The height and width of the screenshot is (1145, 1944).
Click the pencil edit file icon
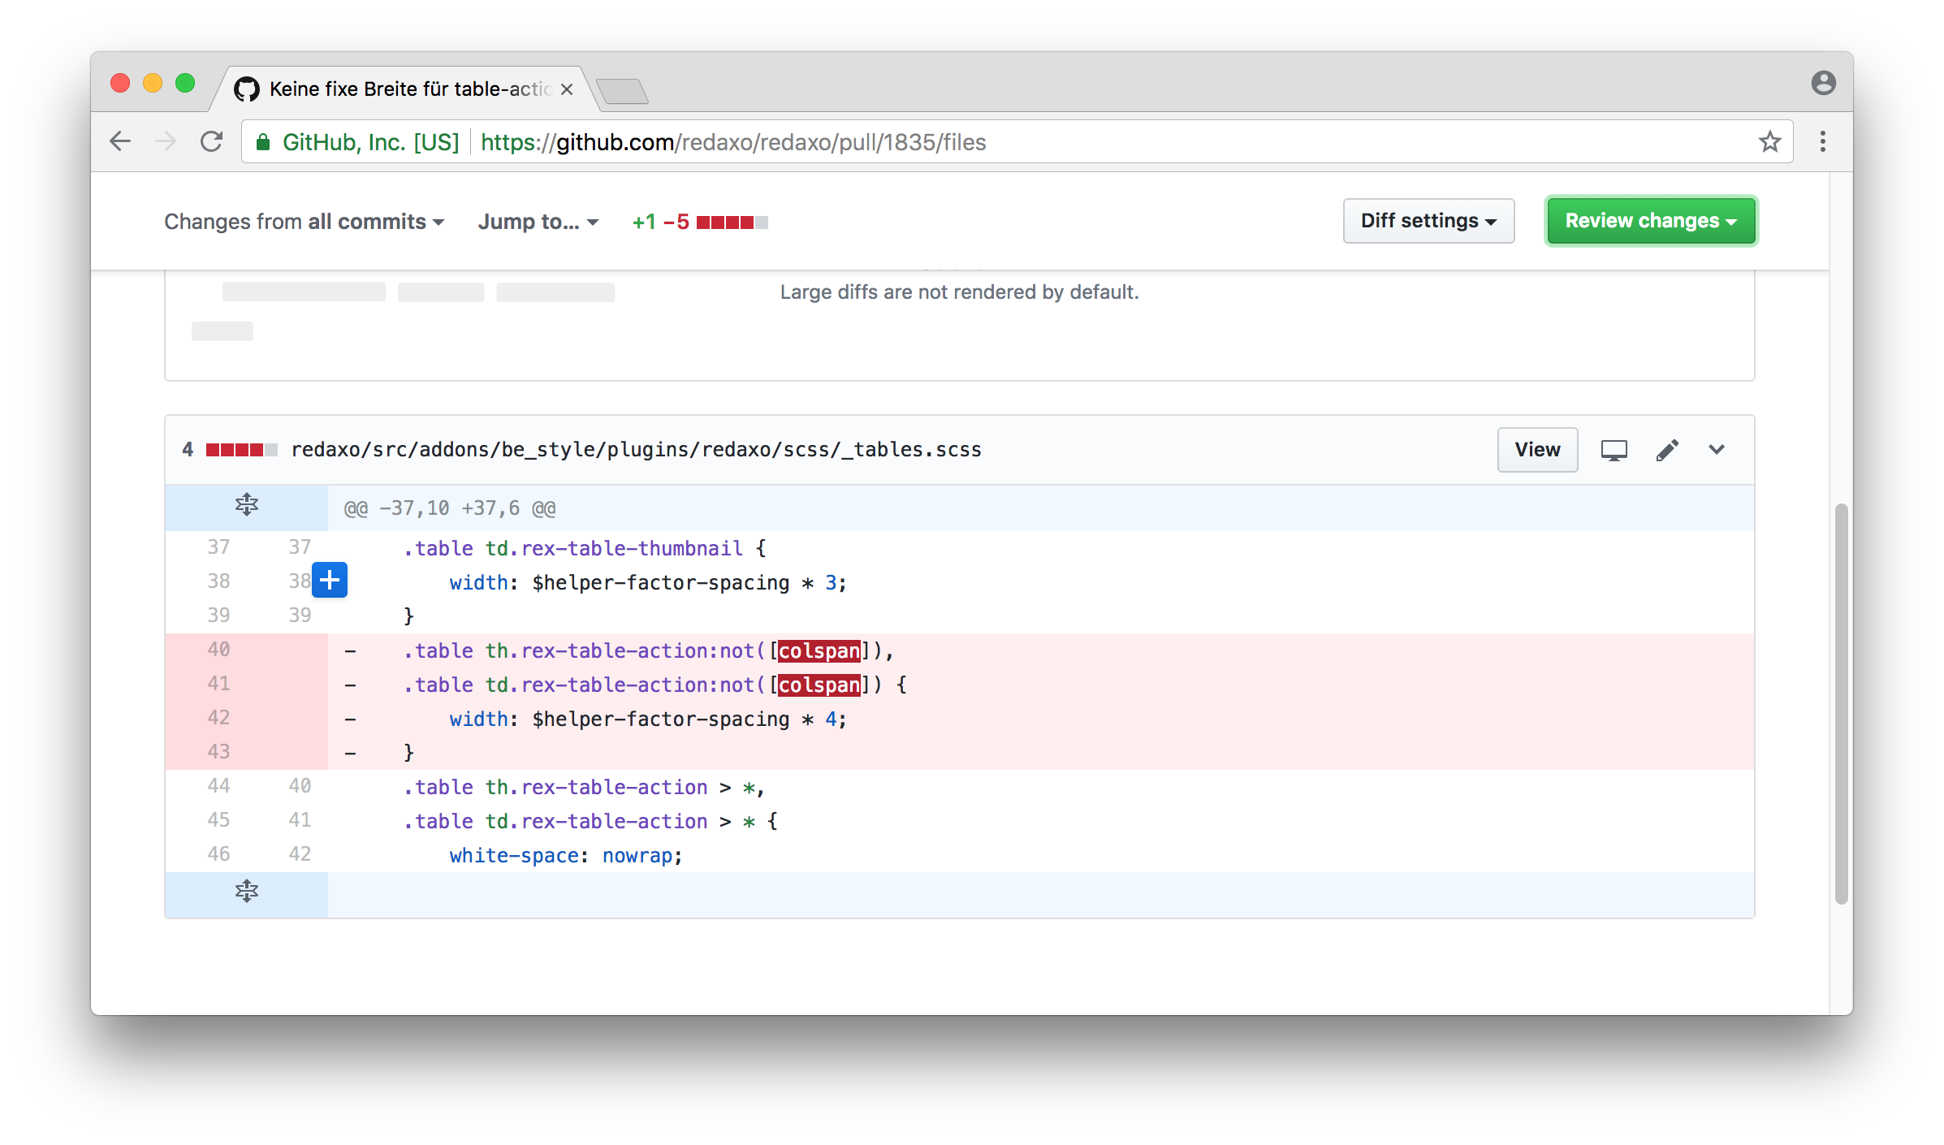1667,450
